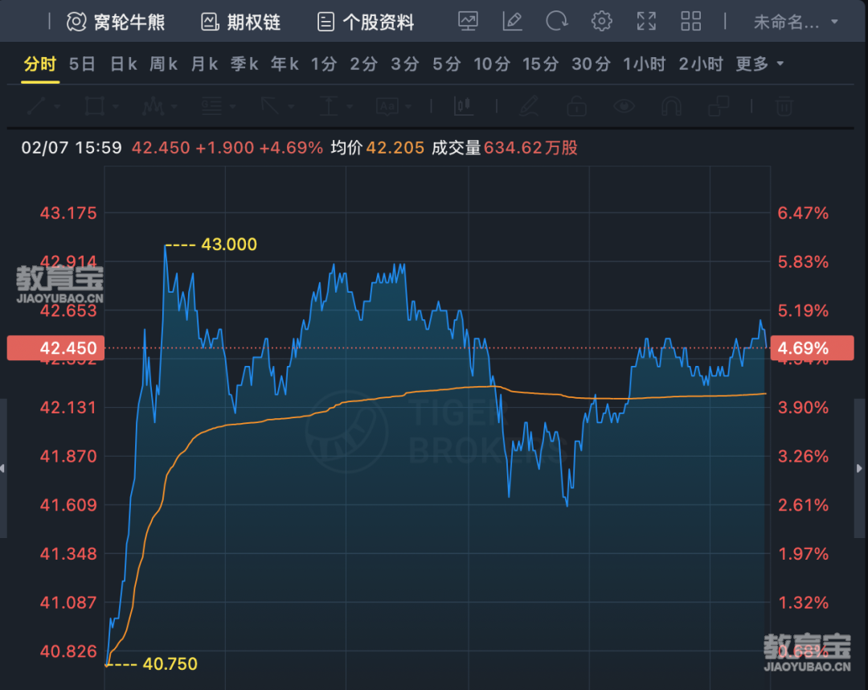The height and width of the screenshot is (690, 868).
Task: Click the 4.69% current change label
Action: click(812, 348)
